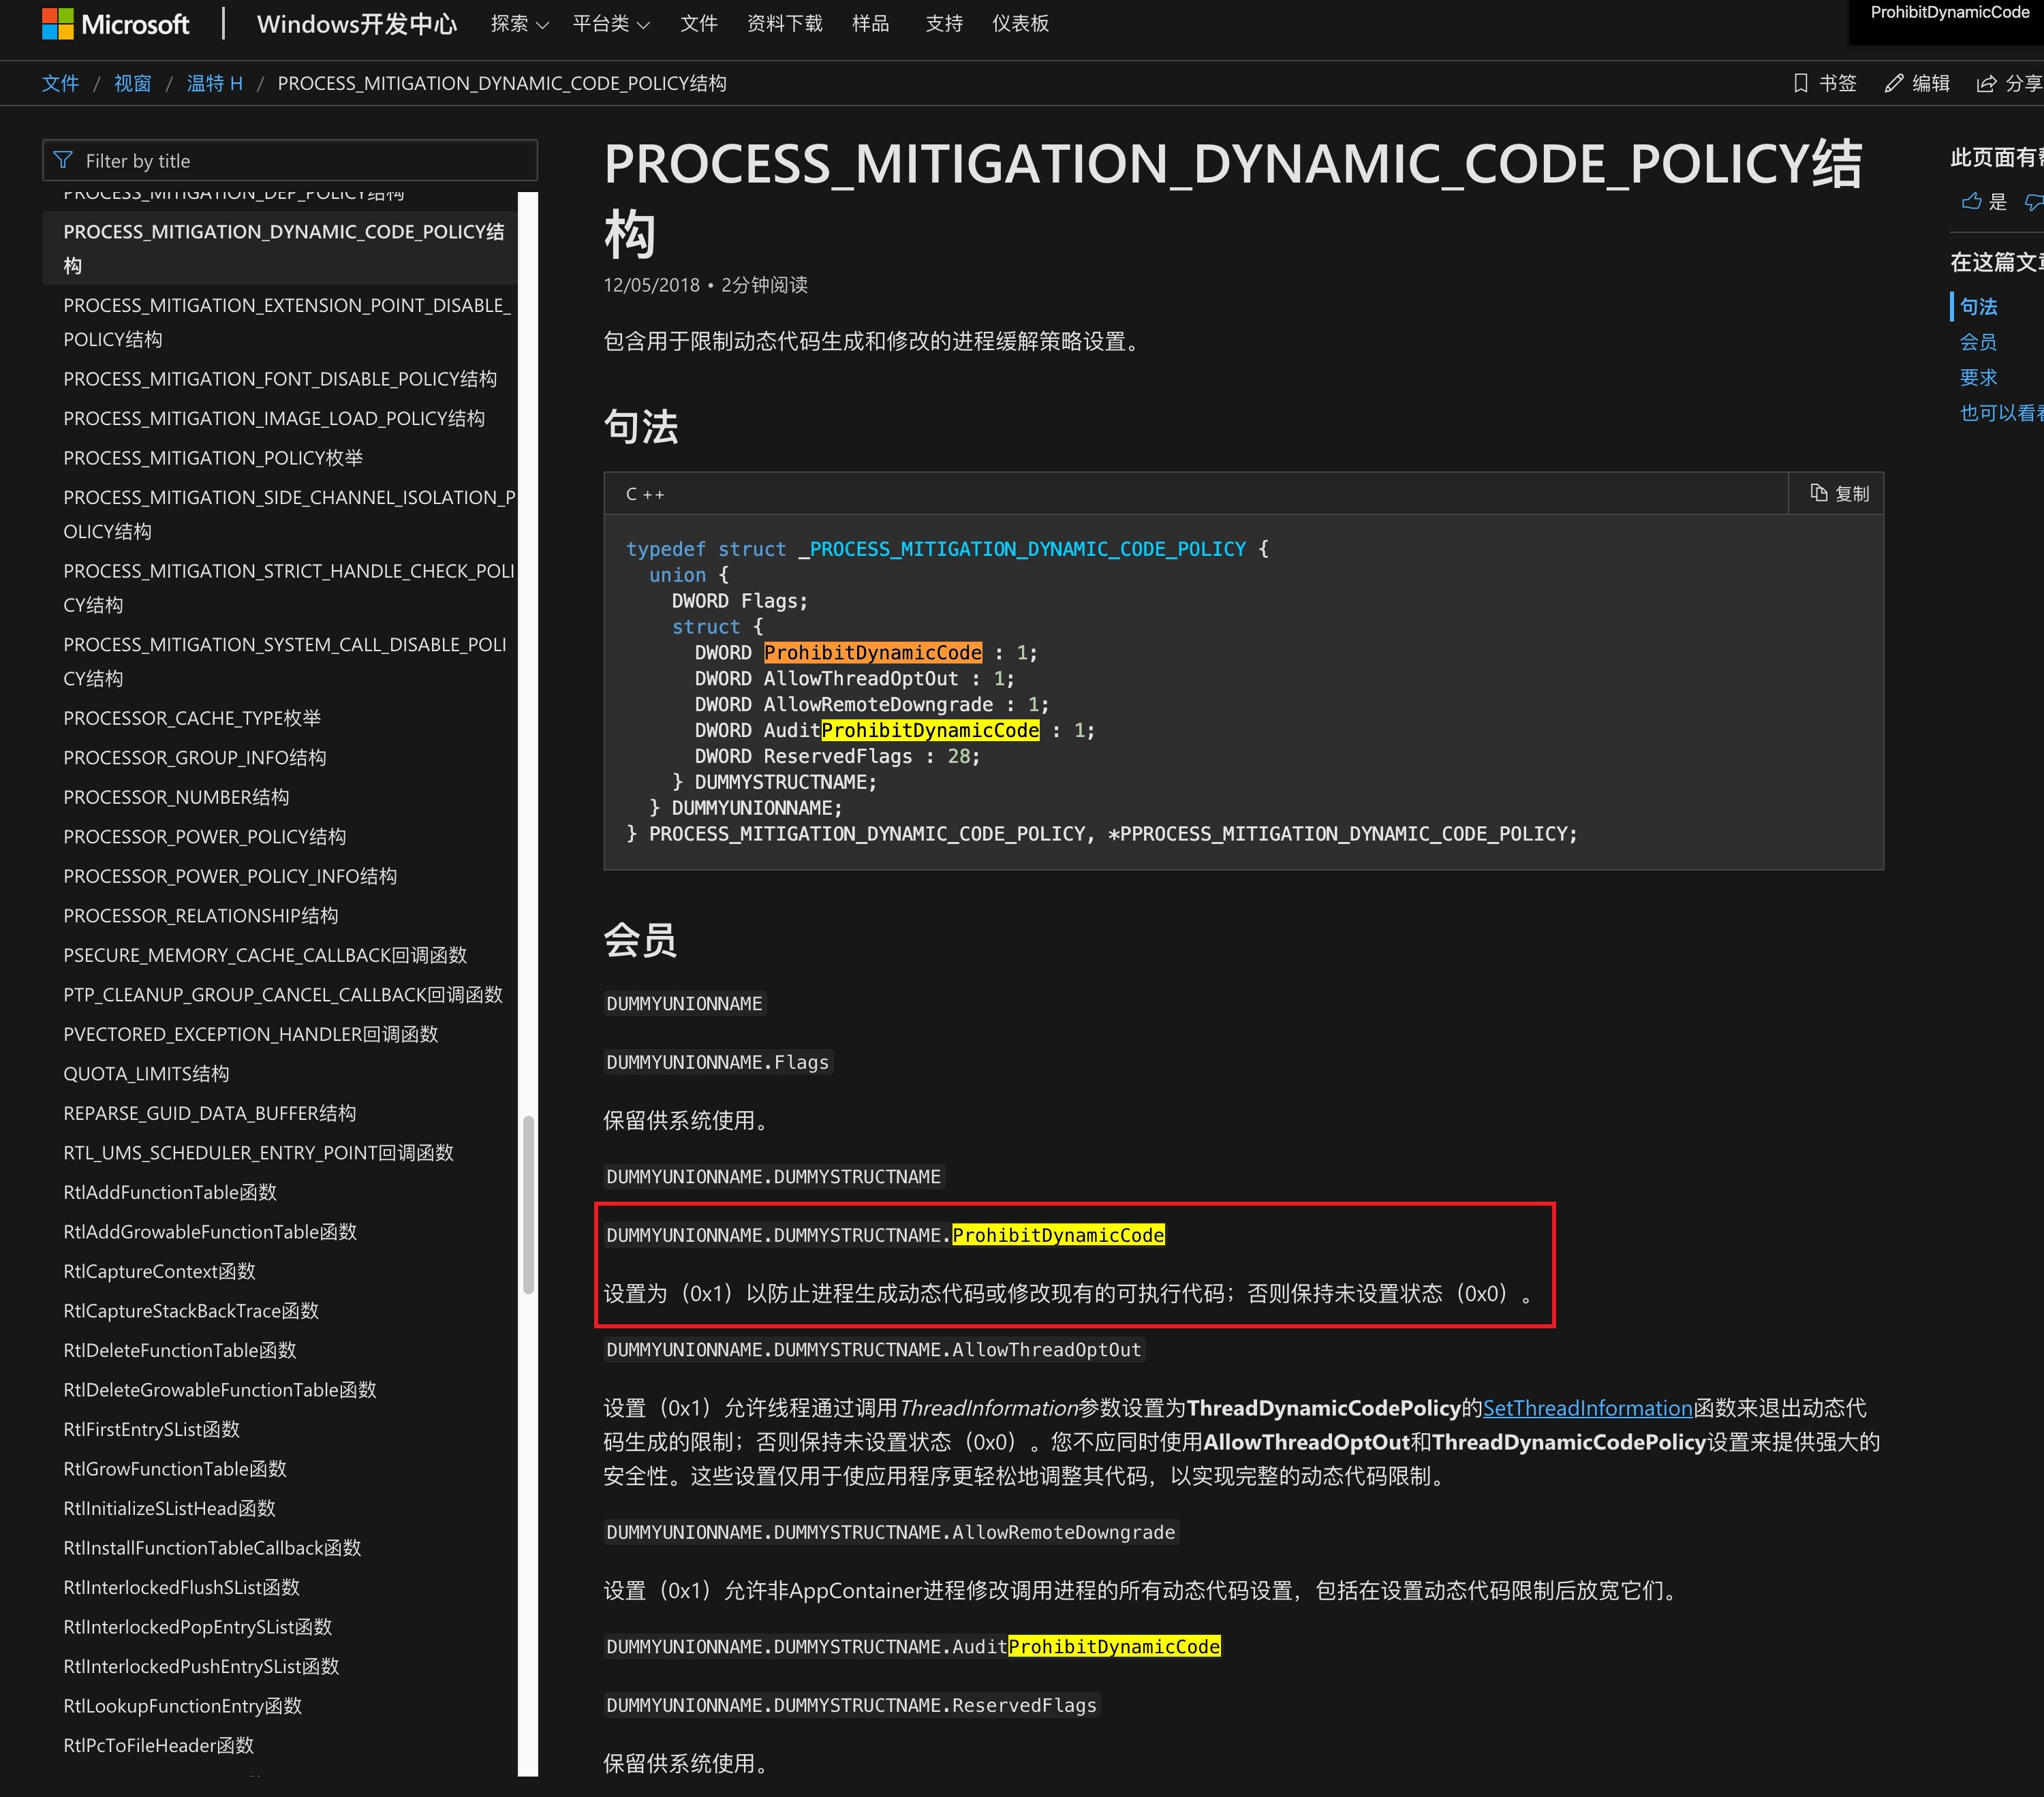Share this page using the 分享 icon
This screenshot has width=2044, height=1797.
click(x=1987, y=83)
